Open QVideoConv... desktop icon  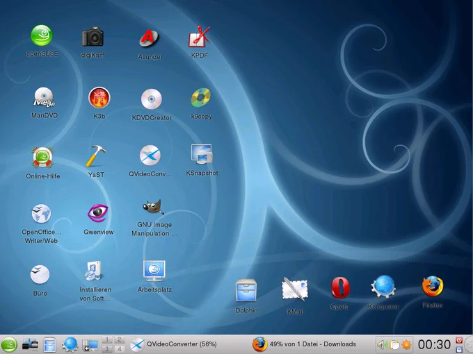[x=150, y=155]
